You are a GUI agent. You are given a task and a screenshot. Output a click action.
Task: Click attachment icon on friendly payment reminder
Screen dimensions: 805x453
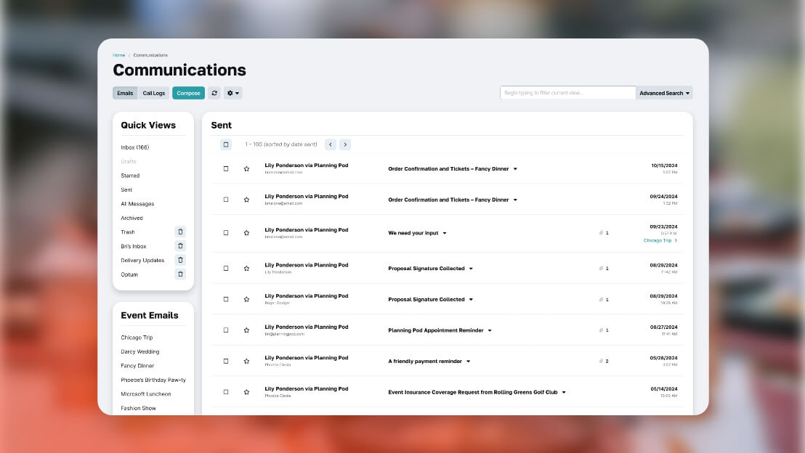click(601, 362)
